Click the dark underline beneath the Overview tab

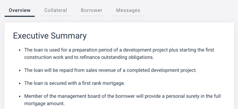pyautogui.click(x=20, y=16)
